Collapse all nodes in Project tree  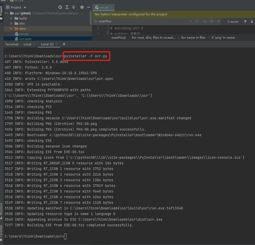pos(74,7)
